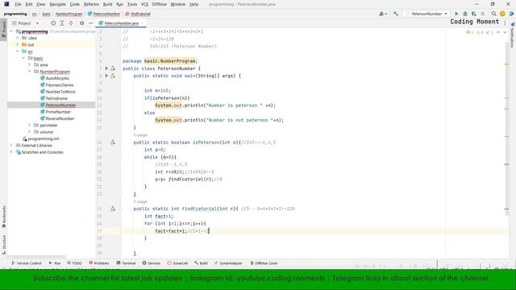Screen dimensions: 516x290
Task: Collapse the basic package
Action: pos(23,58)
